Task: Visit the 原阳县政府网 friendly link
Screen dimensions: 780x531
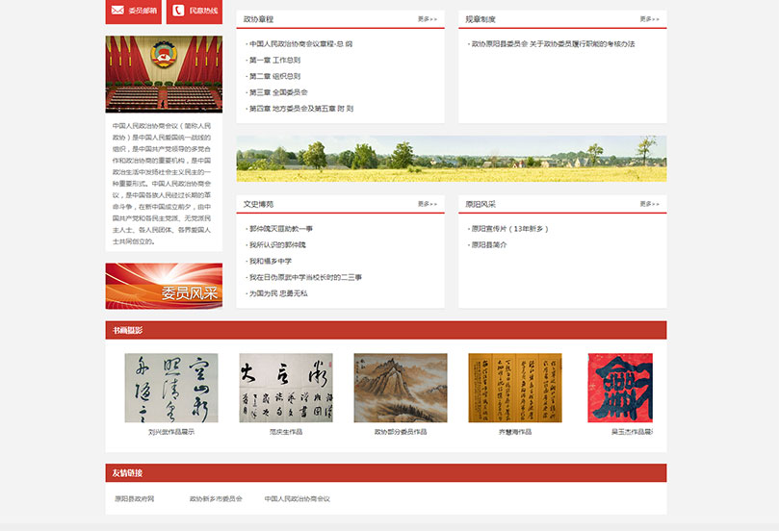Action: (135, 499)
